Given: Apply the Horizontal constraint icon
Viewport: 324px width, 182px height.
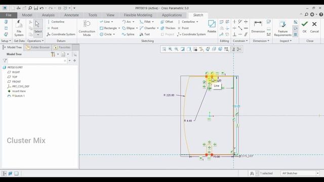Looking at the screenshot, I should pos(234,28).
